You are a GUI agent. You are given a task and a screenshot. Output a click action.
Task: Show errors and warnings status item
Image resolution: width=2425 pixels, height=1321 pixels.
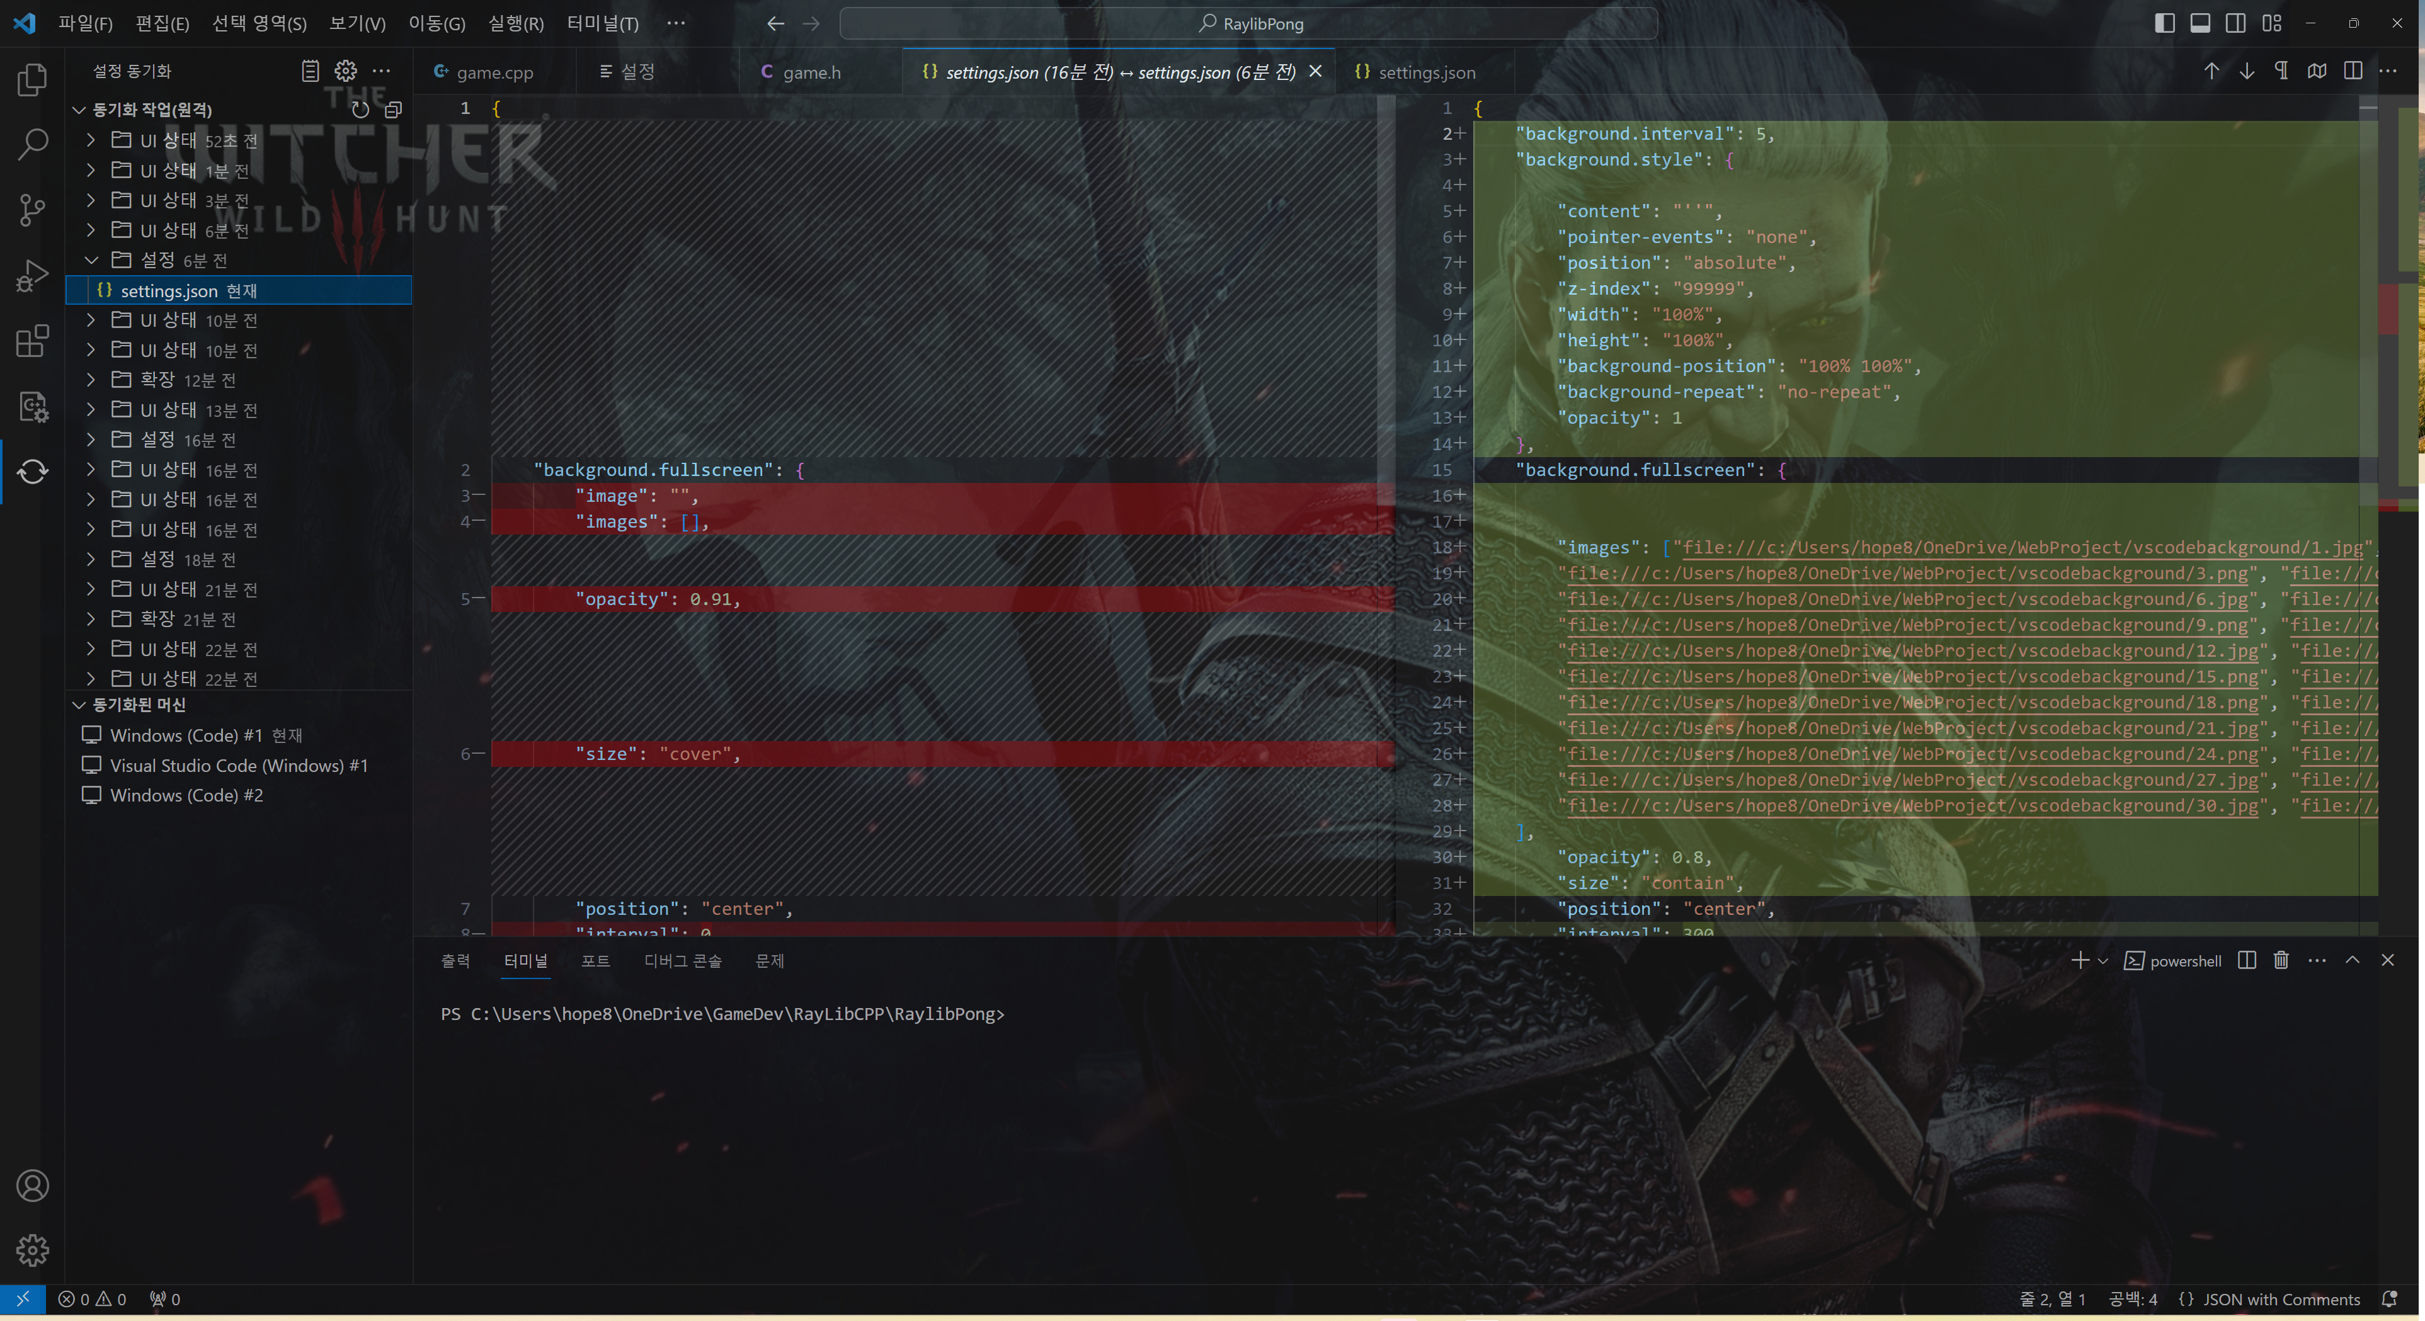[92, 1300]
